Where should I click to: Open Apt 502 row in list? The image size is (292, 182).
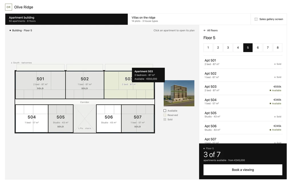click(243, 75)
